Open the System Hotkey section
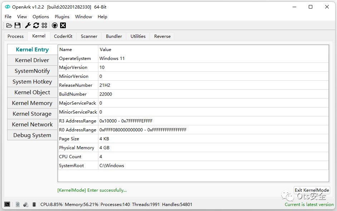 tap(32, 82)
